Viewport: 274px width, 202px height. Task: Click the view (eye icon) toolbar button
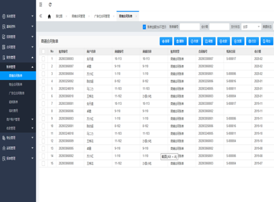(x=166, y=41)
